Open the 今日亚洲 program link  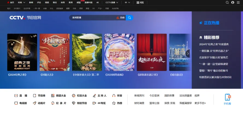click(154, 96)
